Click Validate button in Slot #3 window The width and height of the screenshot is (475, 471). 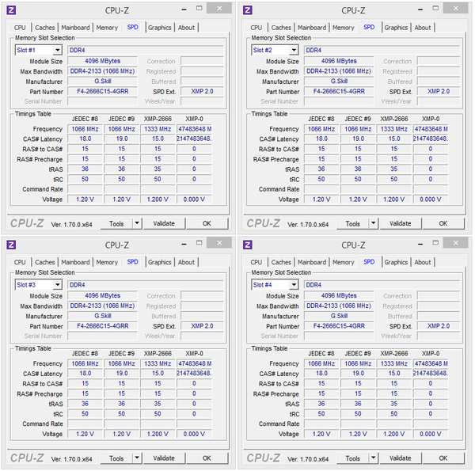pyautogui.click(x=164, y=458)
